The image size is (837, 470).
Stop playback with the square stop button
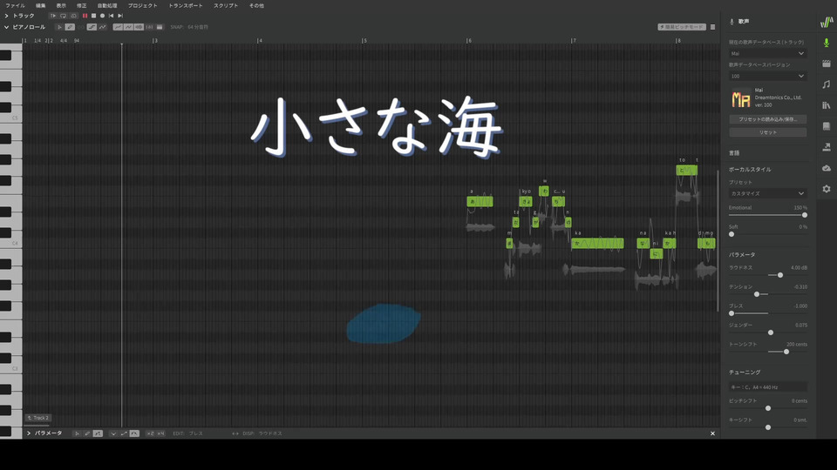pos(93,16)
